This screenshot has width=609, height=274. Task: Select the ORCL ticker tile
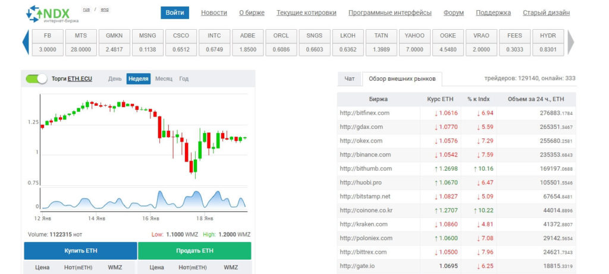[281, 42]
